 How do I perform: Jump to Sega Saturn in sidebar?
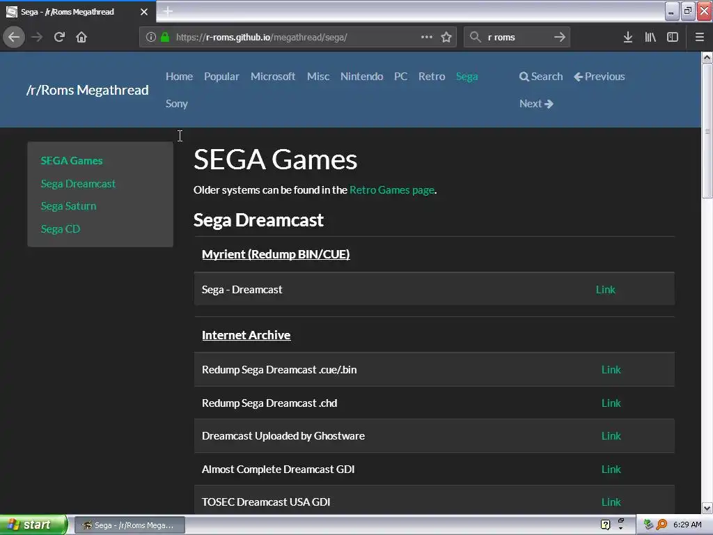68,206
